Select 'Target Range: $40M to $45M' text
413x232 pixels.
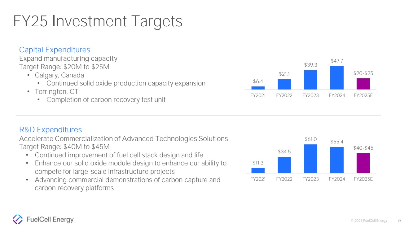click(64, 147)
